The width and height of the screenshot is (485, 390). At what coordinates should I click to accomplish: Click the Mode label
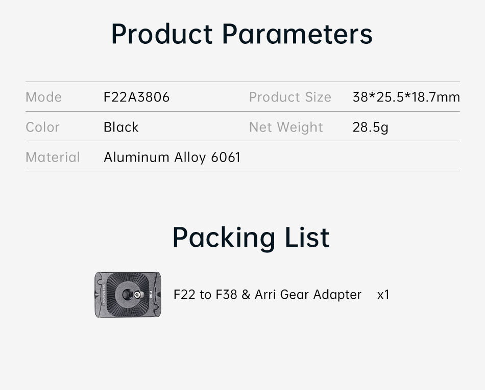(43, 97)
